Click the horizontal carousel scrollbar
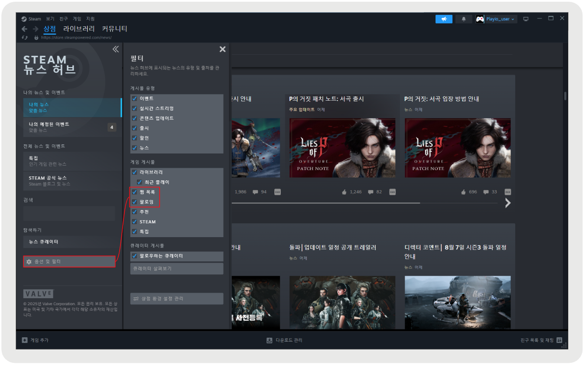 [x=326, y=203]
